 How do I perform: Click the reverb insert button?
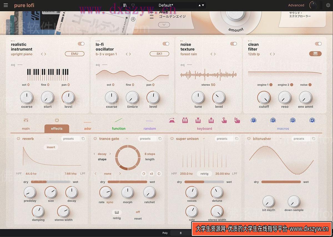51,147
